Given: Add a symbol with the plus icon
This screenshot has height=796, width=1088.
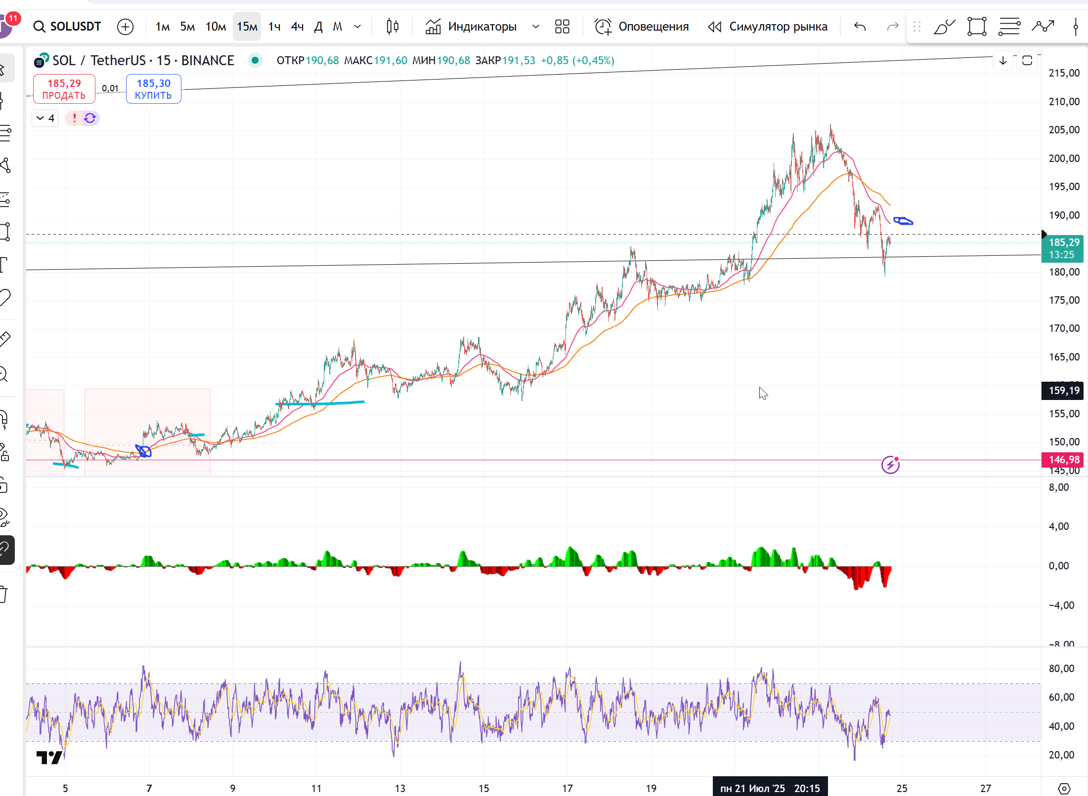Looking at the screenshot, I should pyautogui.click(x=126, y=26).
